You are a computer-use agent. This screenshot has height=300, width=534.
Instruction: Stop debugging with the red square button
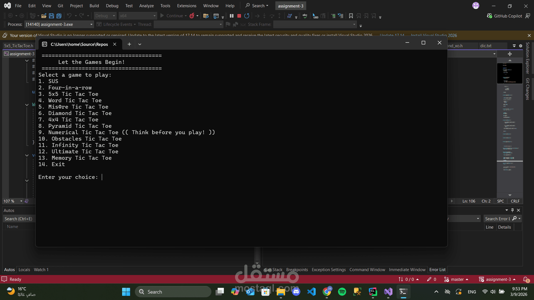click(239, 16)
